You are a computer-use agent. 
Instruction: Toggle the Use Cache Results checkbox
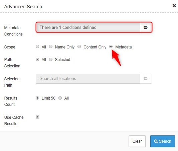(x=37, y=117)
